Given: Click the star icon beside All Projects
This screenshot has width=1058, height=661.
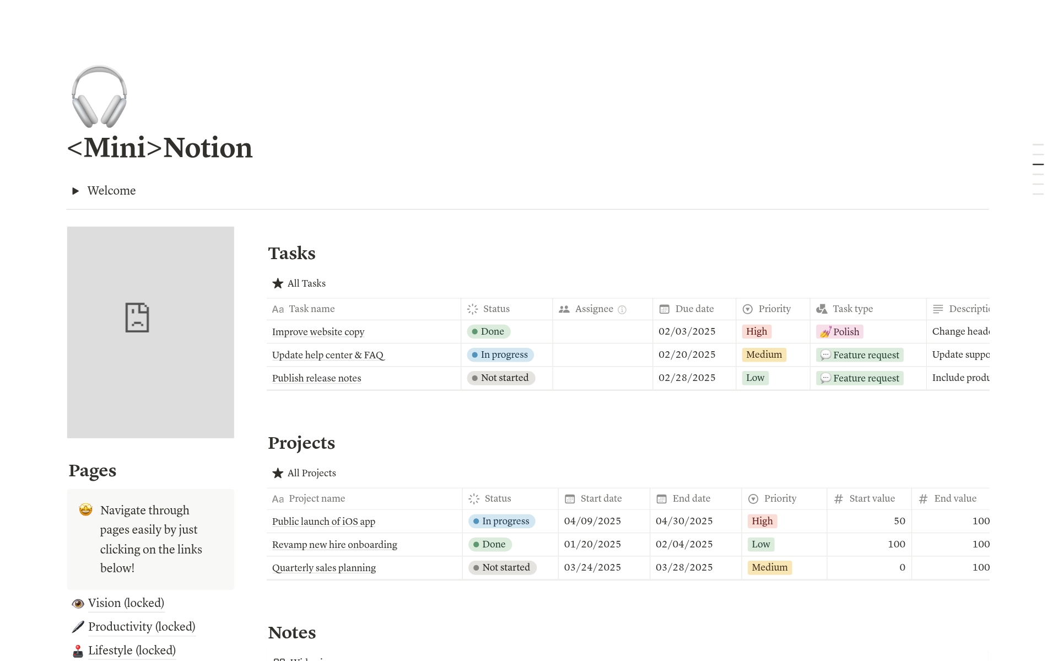Looking at the screenshot, I should (278, 473).
